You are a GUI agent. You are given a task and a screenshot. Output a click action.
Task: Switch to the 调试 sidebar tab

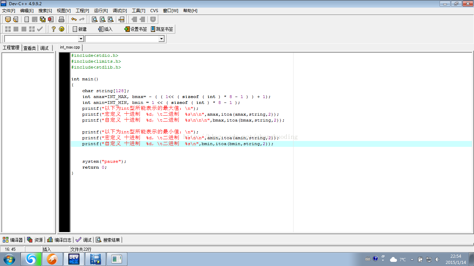coord(44,48)
